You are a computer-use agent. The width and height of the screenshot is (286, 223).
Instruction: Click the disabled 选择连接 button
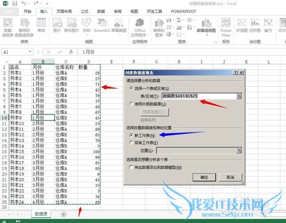click(154, 112)
